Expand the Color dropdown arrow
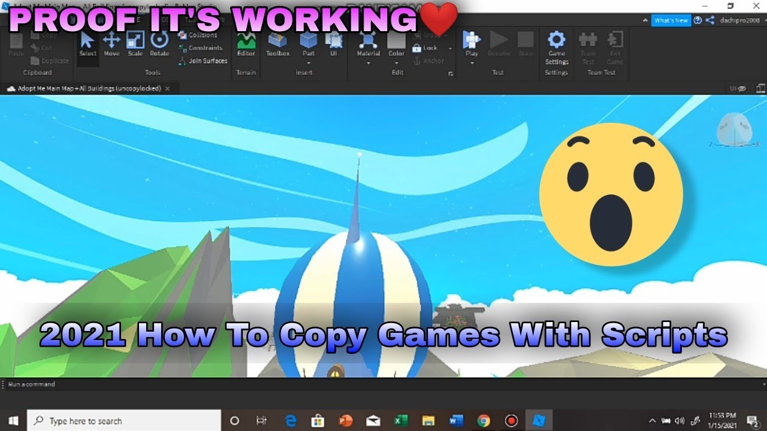The image size is (767, 431). [x=396, y=62]
